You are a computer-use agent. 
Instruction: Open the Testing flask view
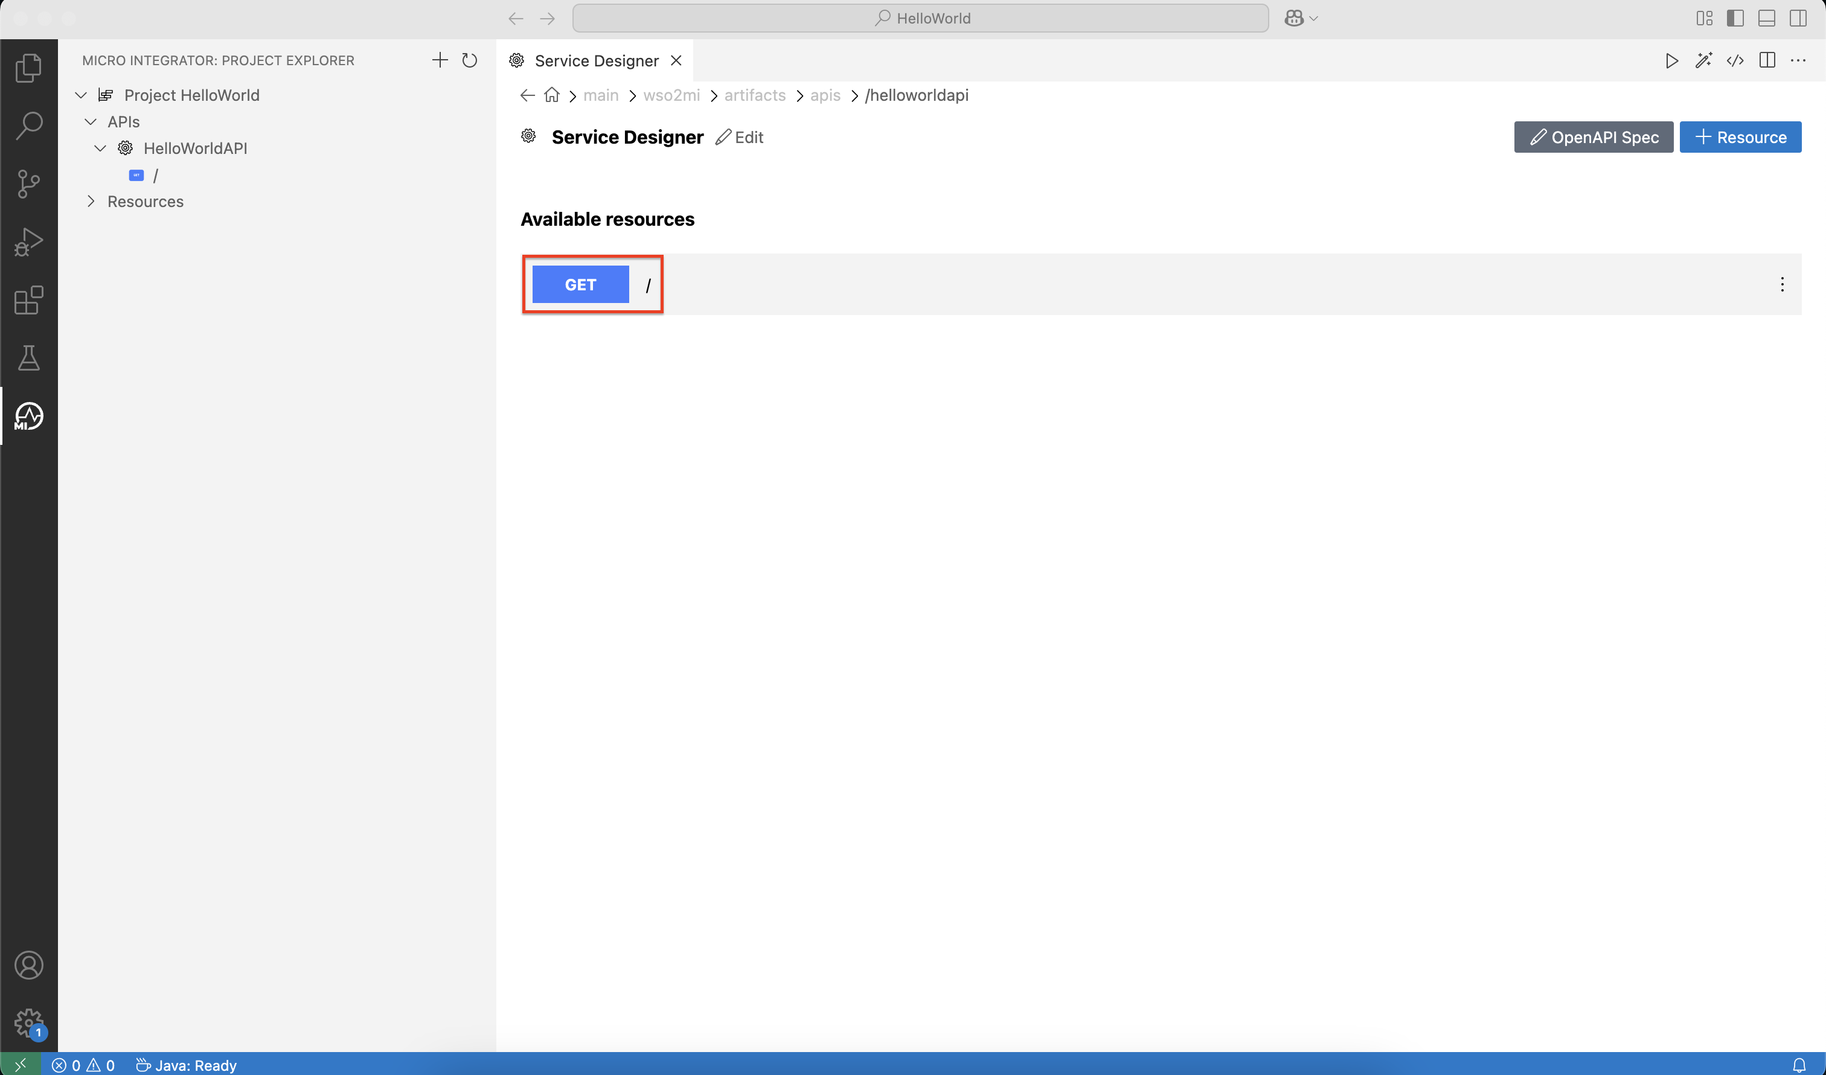(x=28, y=358)
